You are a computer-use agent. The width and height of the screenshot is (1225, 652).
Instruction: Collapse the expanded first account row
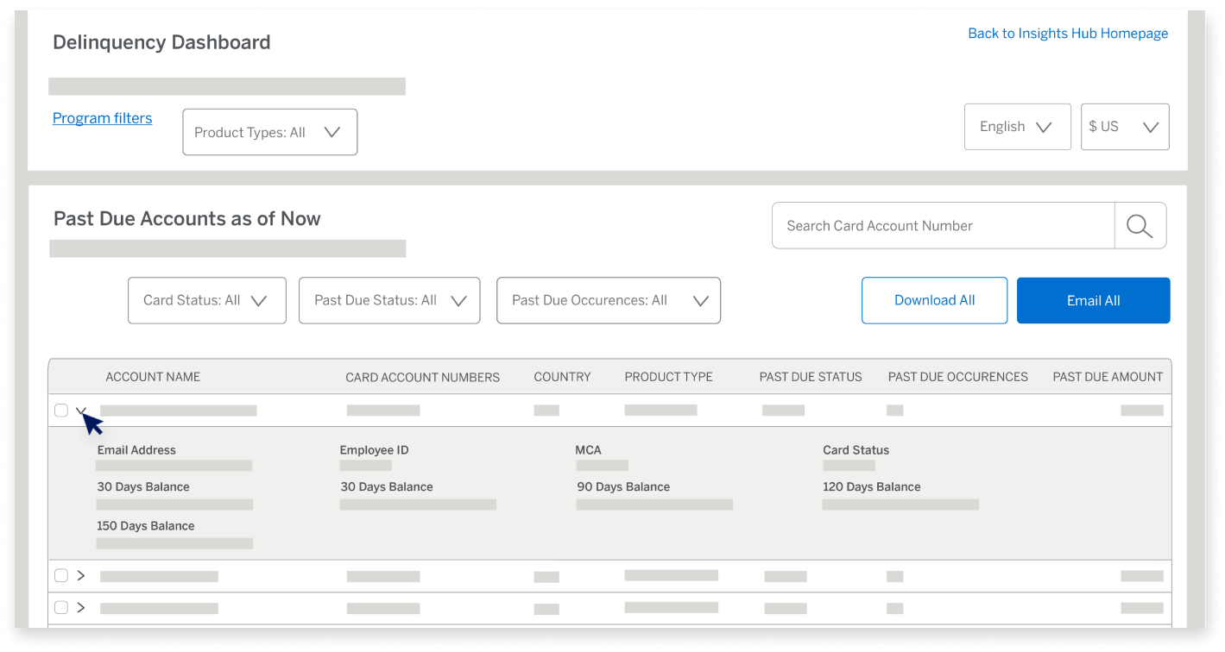pyautogui.click(x=82, y=411)
